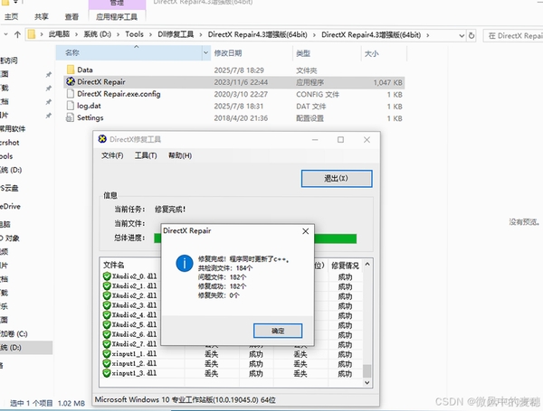Click the green shield beside XAudio2_2.dll

(x=107, y=295)
